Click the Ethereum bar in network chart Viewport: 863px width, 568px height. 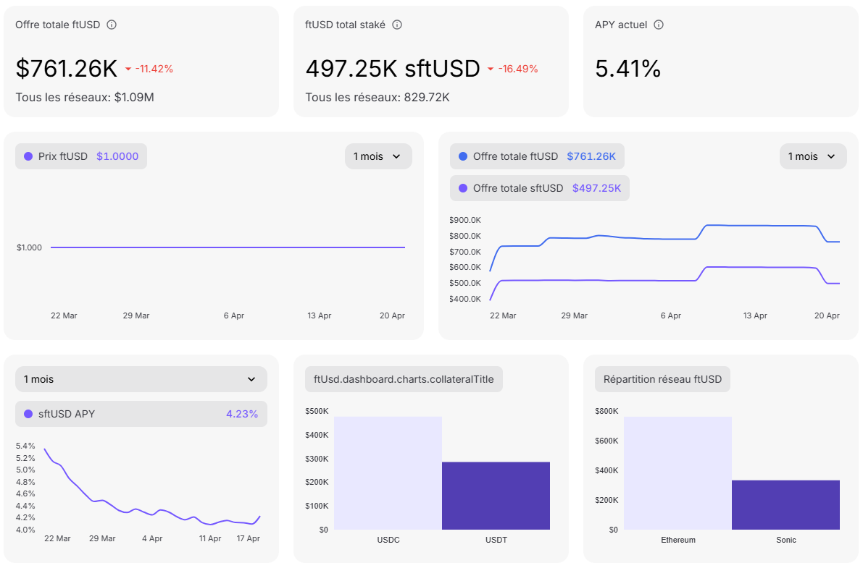[678, 473]
